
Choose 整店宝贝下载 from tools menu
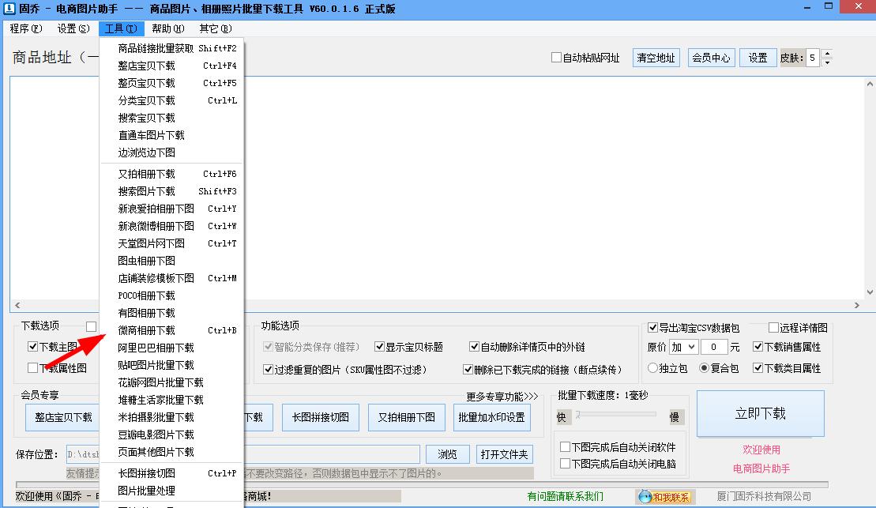click(171, 66)
